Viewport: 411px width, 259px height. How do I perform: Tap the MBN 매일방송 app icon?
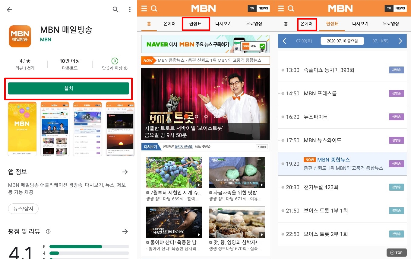(x=20, y=36)
